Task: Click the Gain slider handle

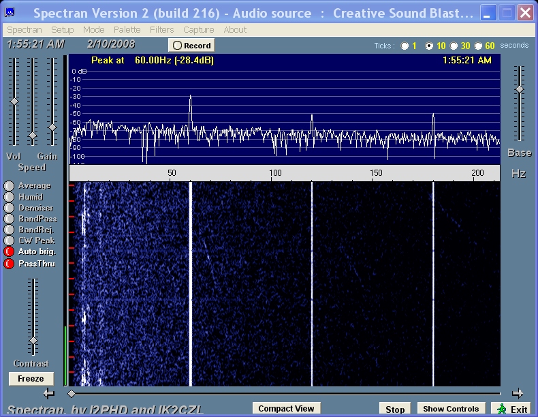Action: [x=52, y=127]
